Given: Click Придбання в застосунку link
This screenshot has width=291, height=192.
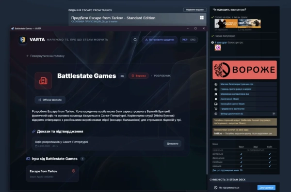Looking at the screenshot, I should point(232,109).
